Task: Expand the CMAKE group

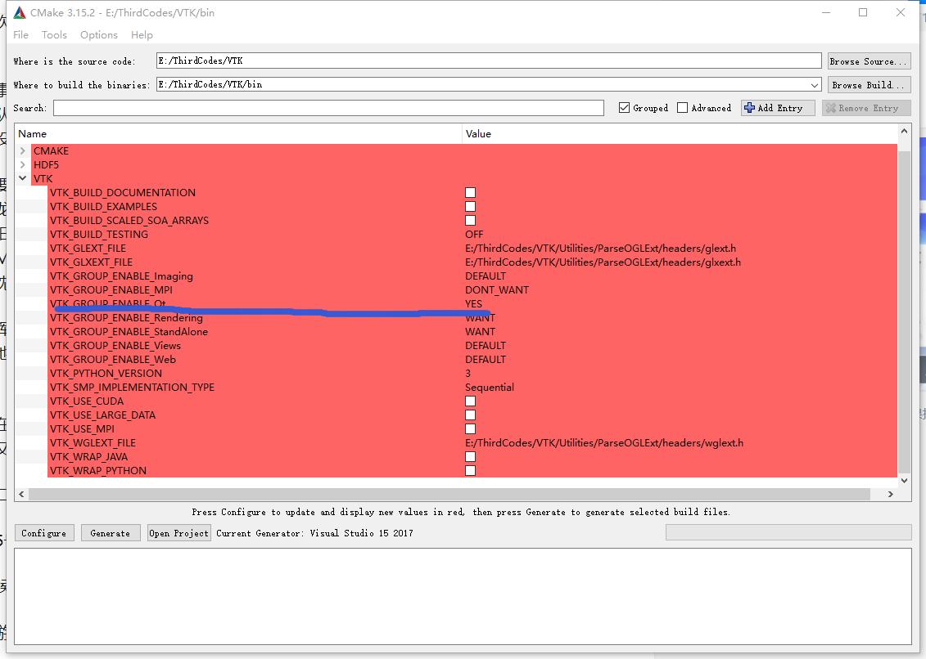Action: 22,151
